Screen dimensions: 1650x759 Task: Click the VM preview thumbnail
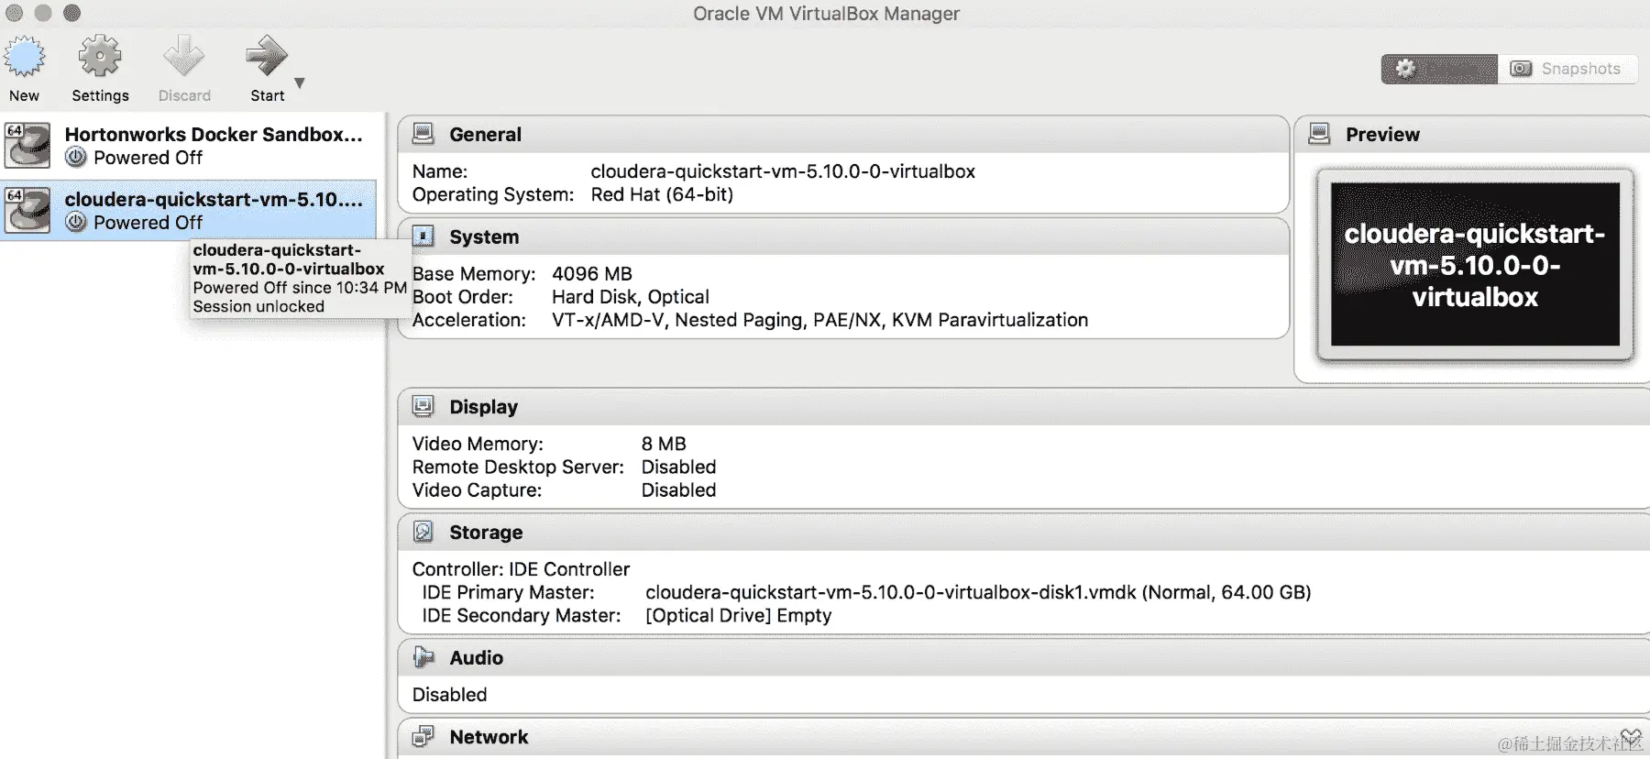pyautogui.click(x=1475, y=264)
